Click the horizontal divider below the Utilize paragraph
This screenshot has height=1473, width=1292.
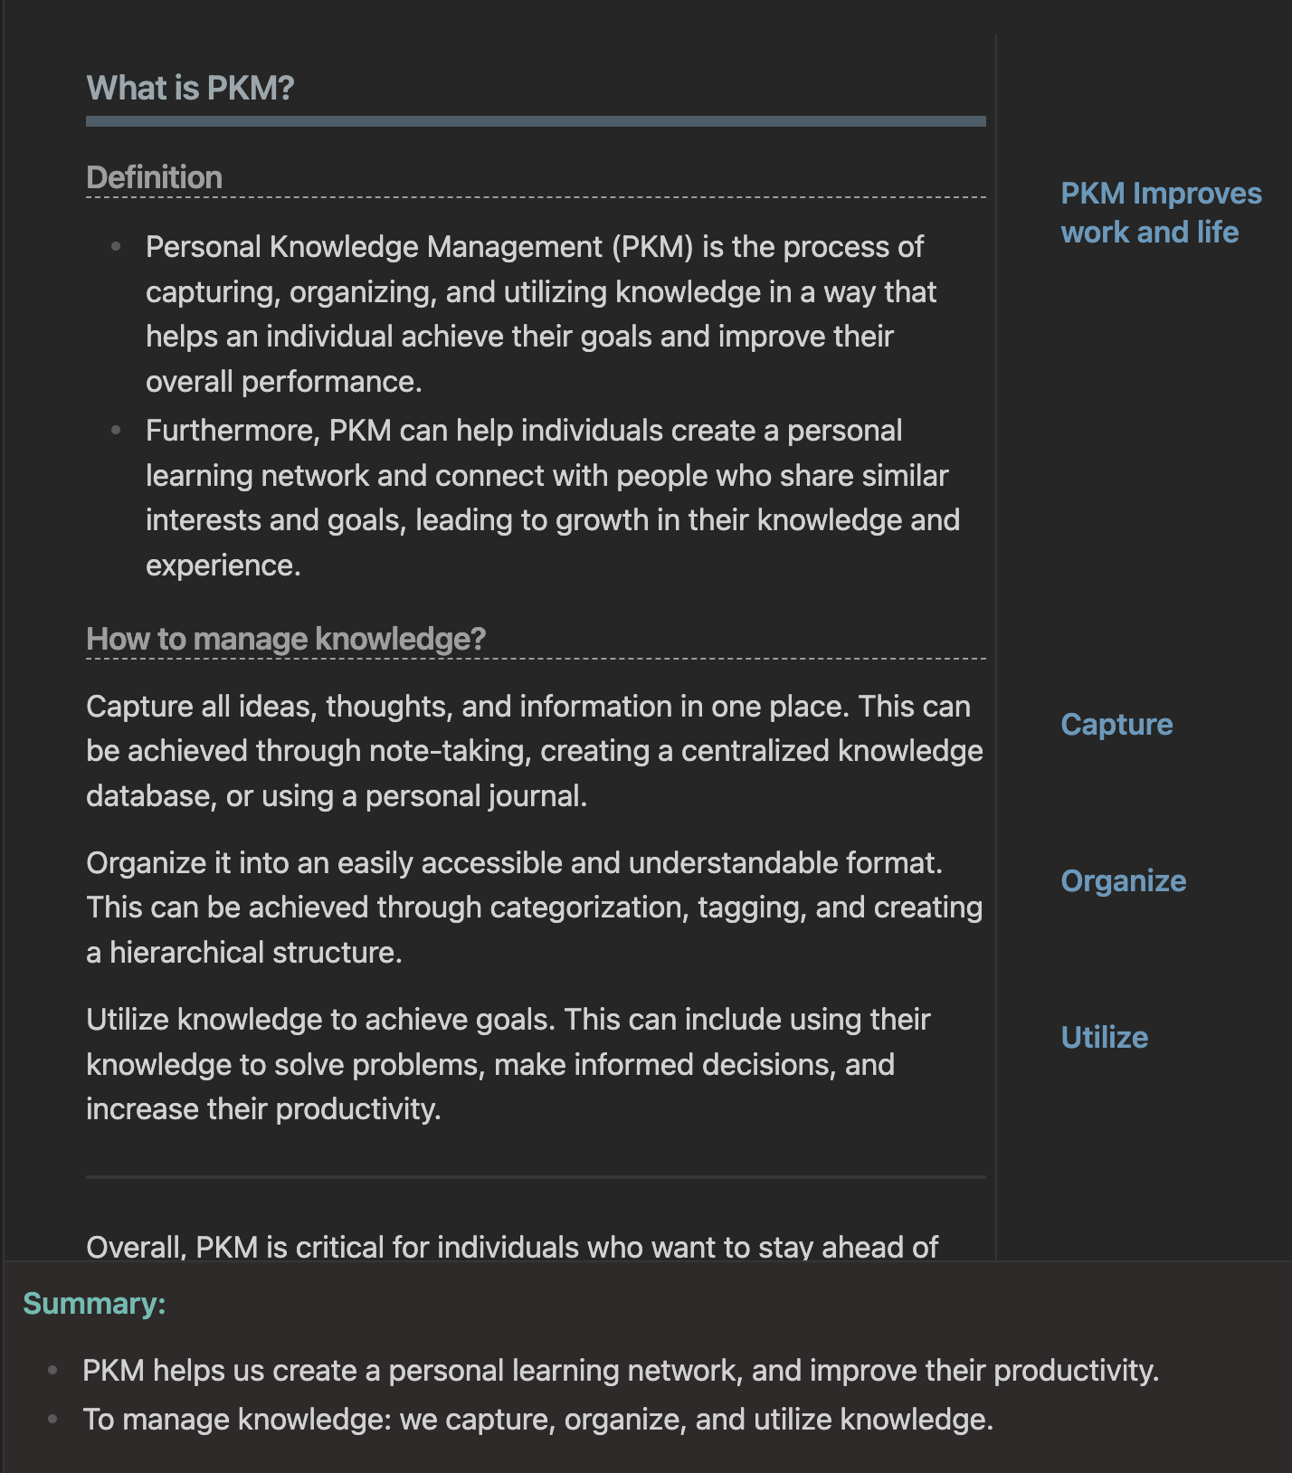click(536, 1177)
